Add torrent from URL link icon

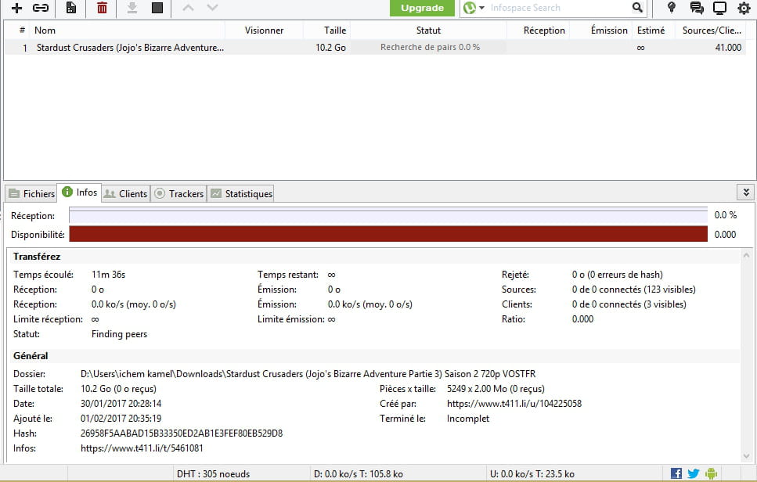pyautogui.click(x=41, y=8)
